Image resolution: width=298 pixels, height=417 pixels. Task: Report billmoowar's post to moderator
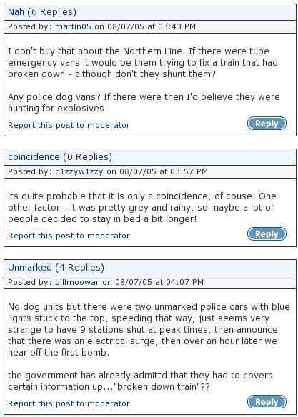(x=69, y=403)
